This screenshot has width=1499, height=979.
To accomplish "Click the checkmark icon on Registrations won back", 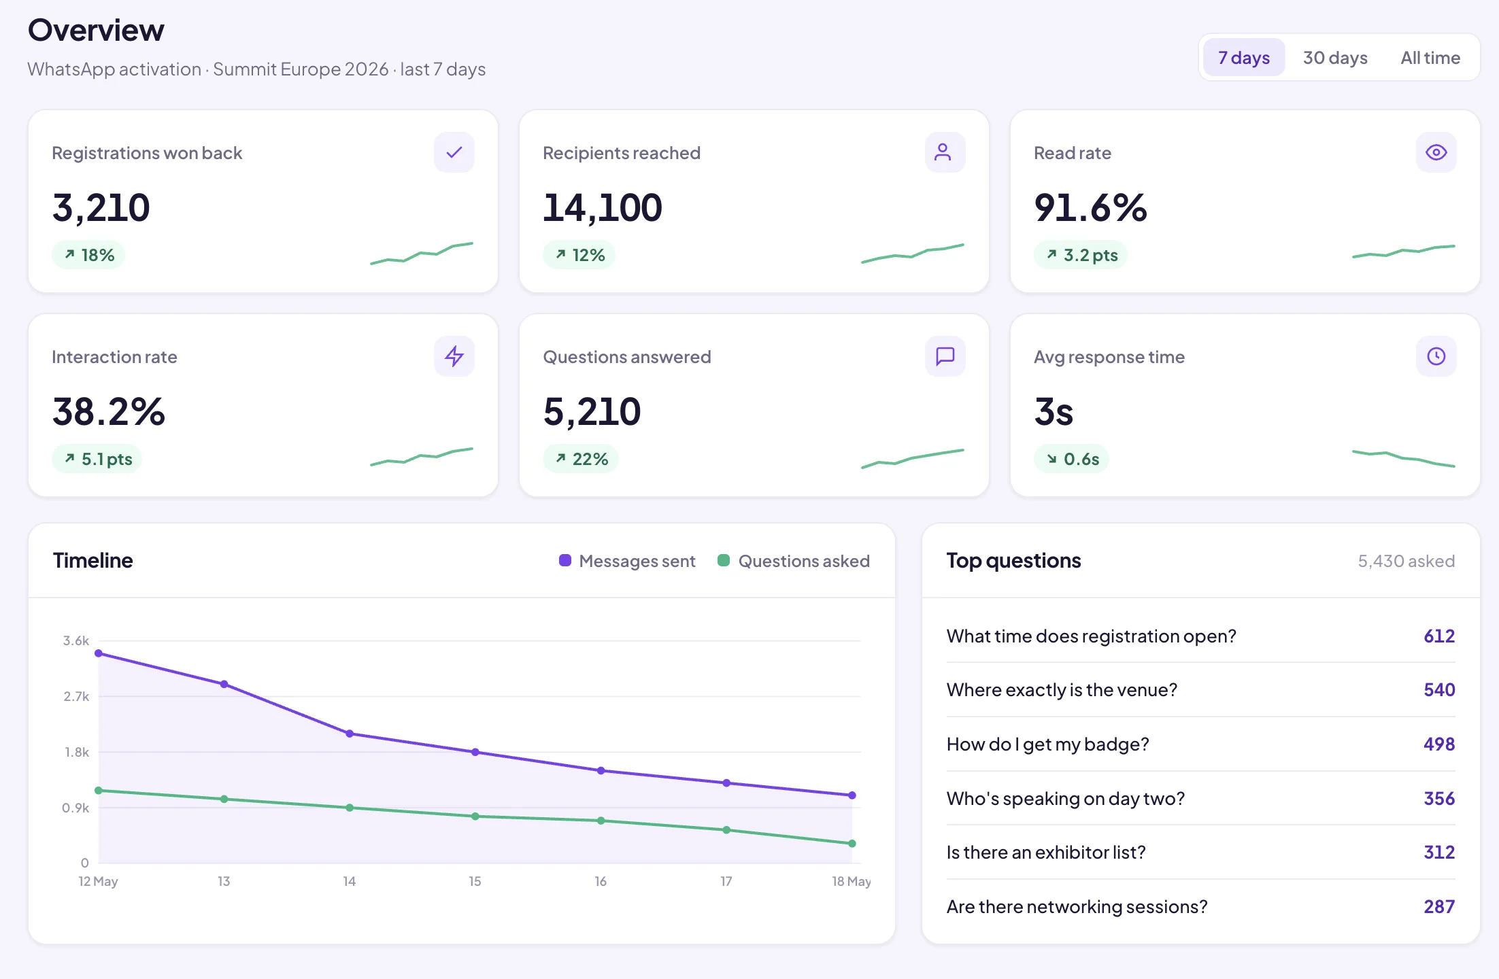I will coord(454,152).
